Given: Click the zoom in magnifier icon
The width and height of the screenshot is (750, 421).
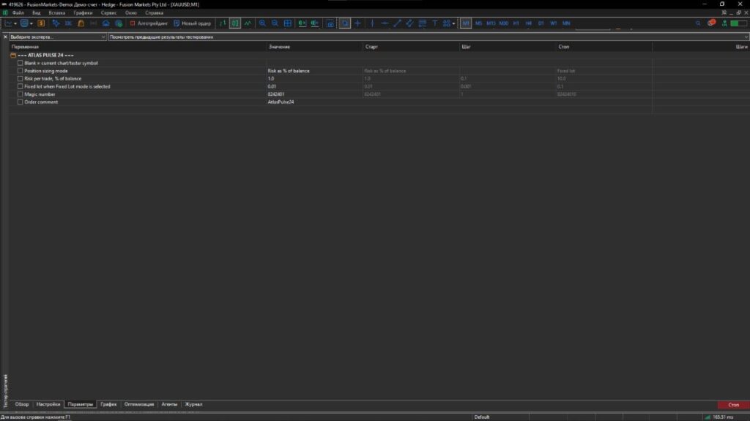Looking at the screenshot, I should 262,23.
